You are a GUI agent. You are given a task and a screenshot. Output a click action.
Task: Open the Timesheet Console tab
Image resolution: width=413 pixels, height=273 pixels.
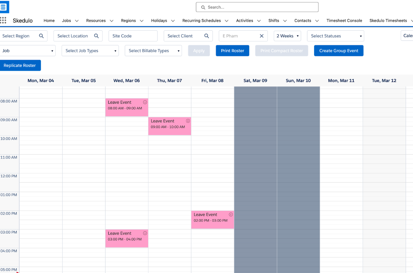(x=344, y=21)
